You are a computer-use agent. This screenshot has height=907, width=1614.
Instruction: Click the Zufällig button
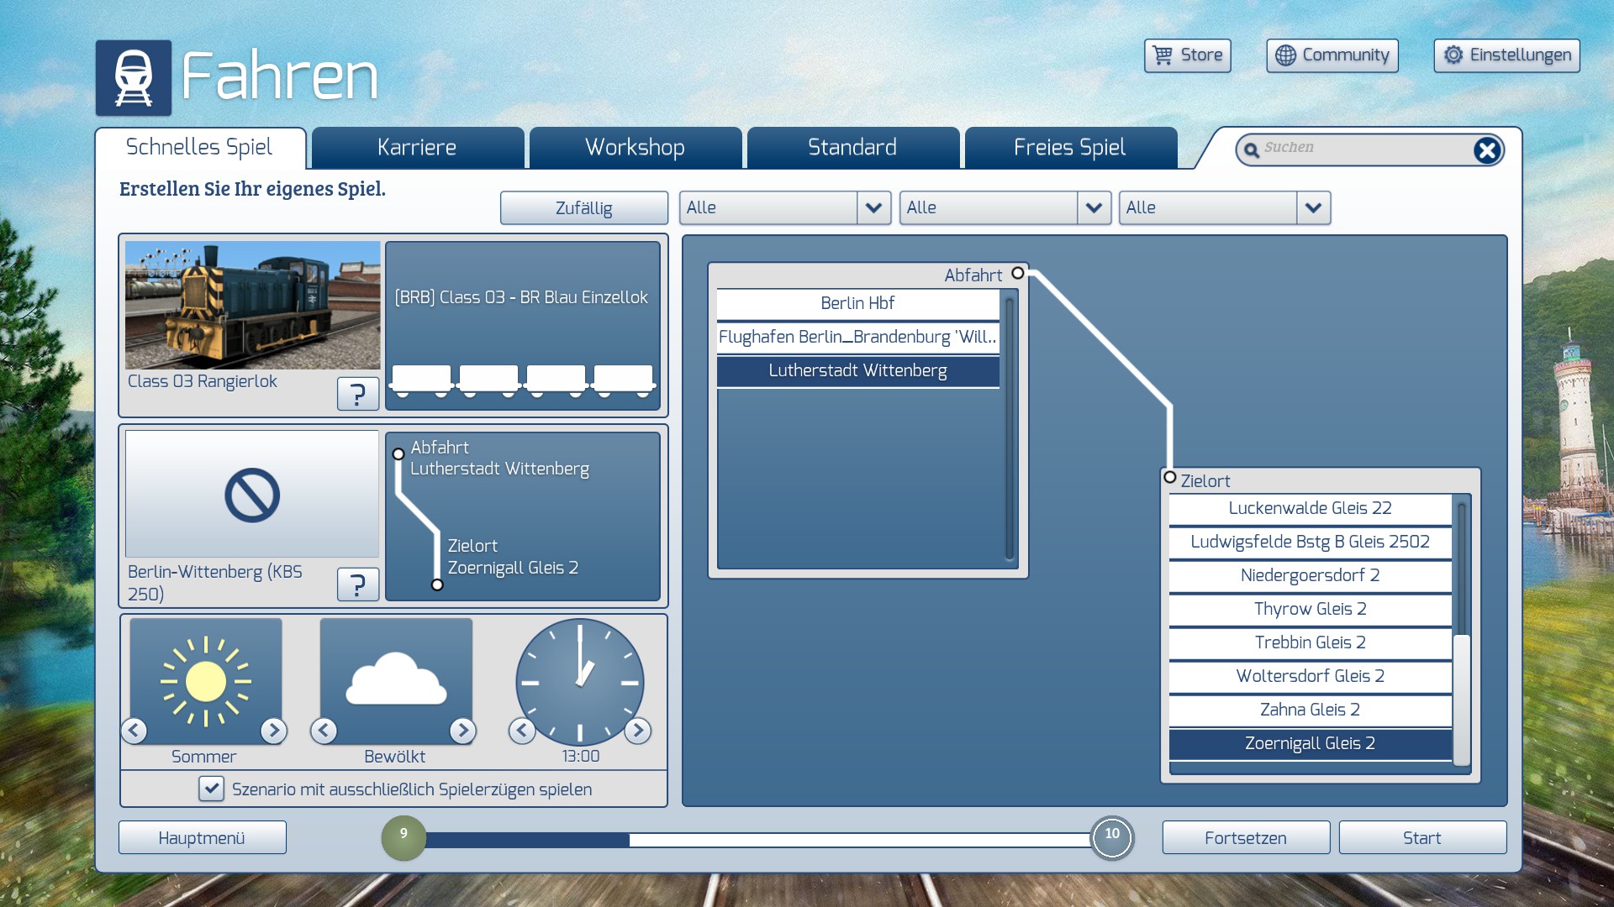tap(583, 207)
